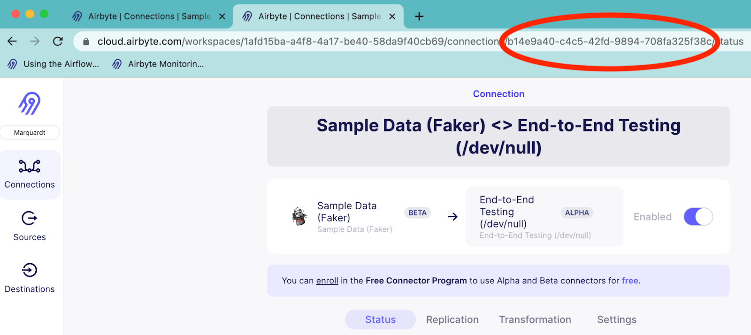
Task: Click the Airbyte octopus logo in sidebar
Action: pos(30,103)
